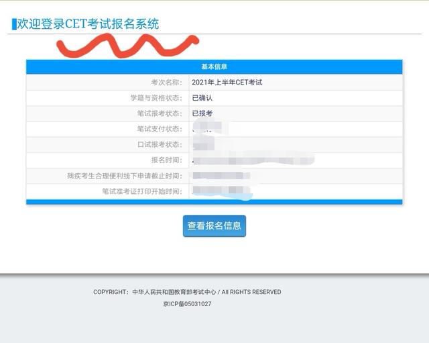The image size is (429, 343).
Task: Click the 笔试准考证打印开始时间 label
Action: pyautogui.click(x=137, y=192)
